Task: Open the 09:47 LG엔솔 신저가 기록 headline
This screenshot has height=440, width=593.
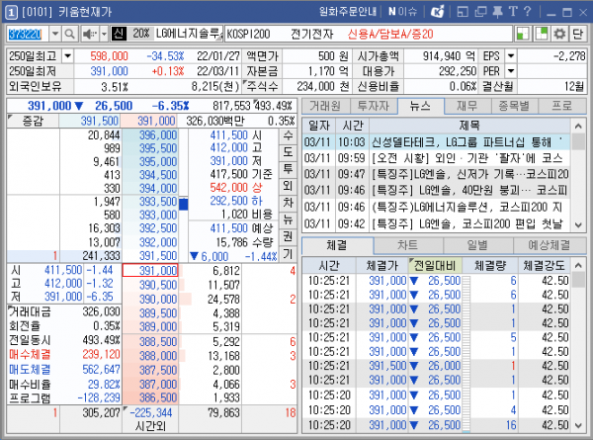Action: 468,174
